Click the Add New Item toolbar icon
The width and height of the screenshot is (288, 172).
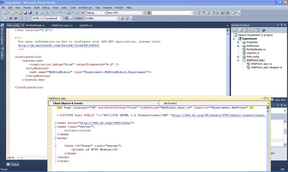(x=13, y=13)
